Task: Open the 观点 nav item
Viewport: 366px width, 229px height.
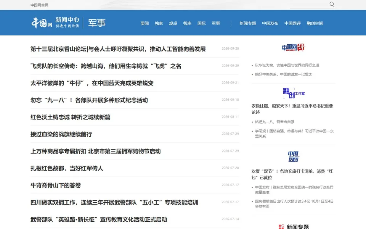Action: 173,23
